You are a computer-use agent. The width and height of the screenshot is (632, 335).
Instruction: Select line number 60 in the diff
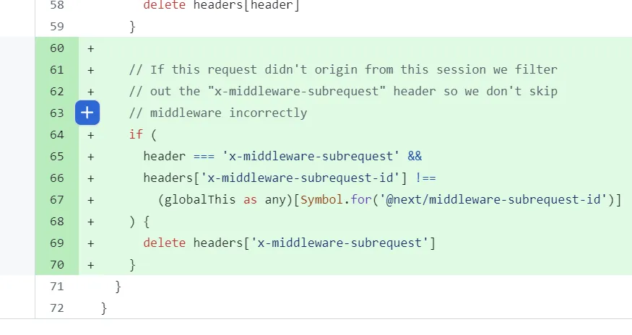pos(57,48)
